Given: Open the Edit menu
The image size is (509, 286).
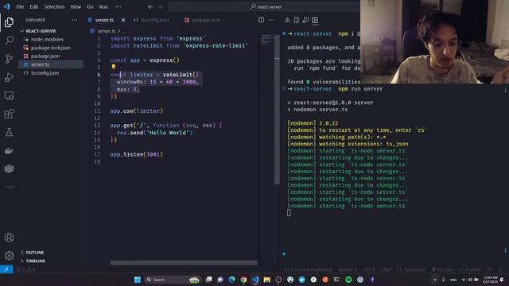Looking at the screenshot, I should [33, 6].
